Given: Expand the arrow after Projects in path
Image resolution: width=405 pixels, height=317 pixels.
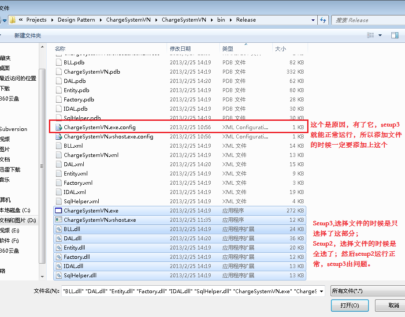Looking at the screenshot, I should tap(52, 20).
